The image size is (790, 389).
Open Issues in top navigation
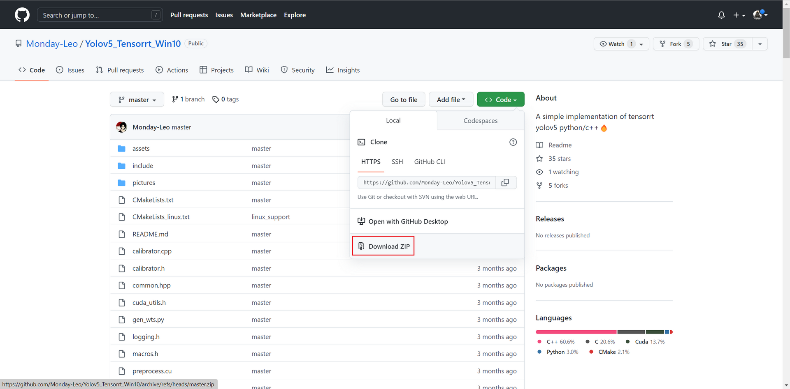[x=224, y=15]
